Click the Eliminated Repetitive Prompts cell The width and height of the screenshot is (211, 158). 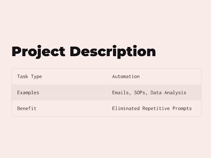(x=152, y=108)
